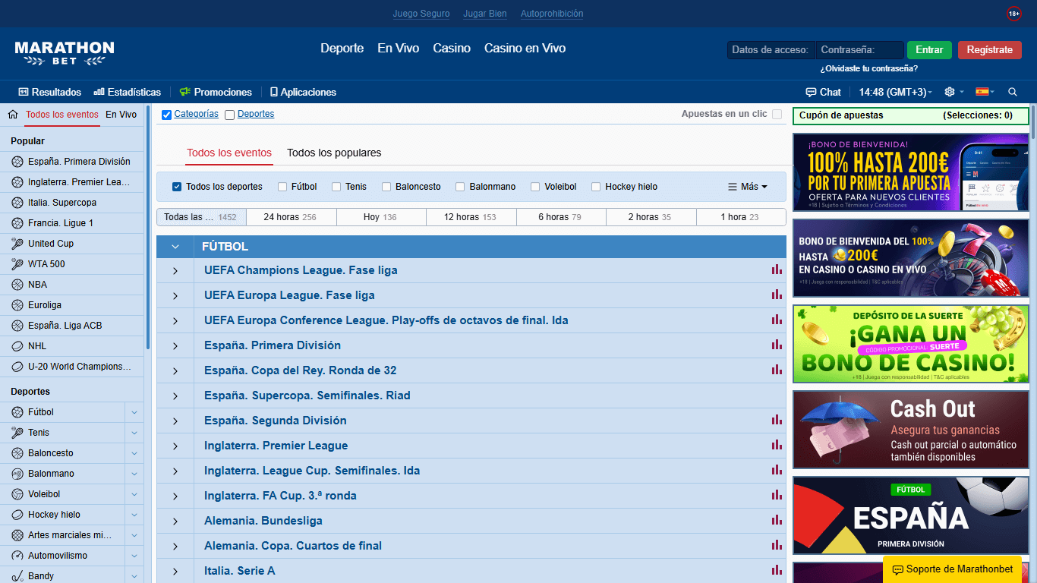Collapse the FÚTBOL section chevron

(175, 247)
